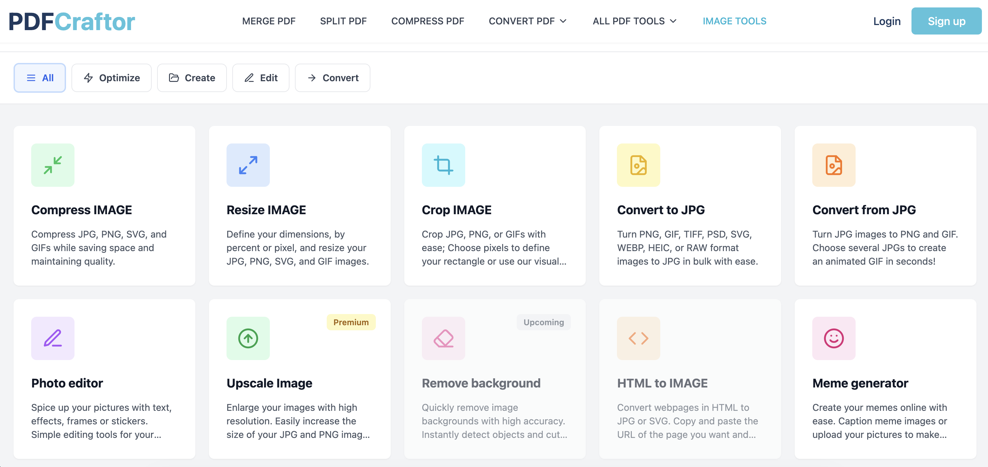Navigate to MERGE PDF

(x=269, y=21)
